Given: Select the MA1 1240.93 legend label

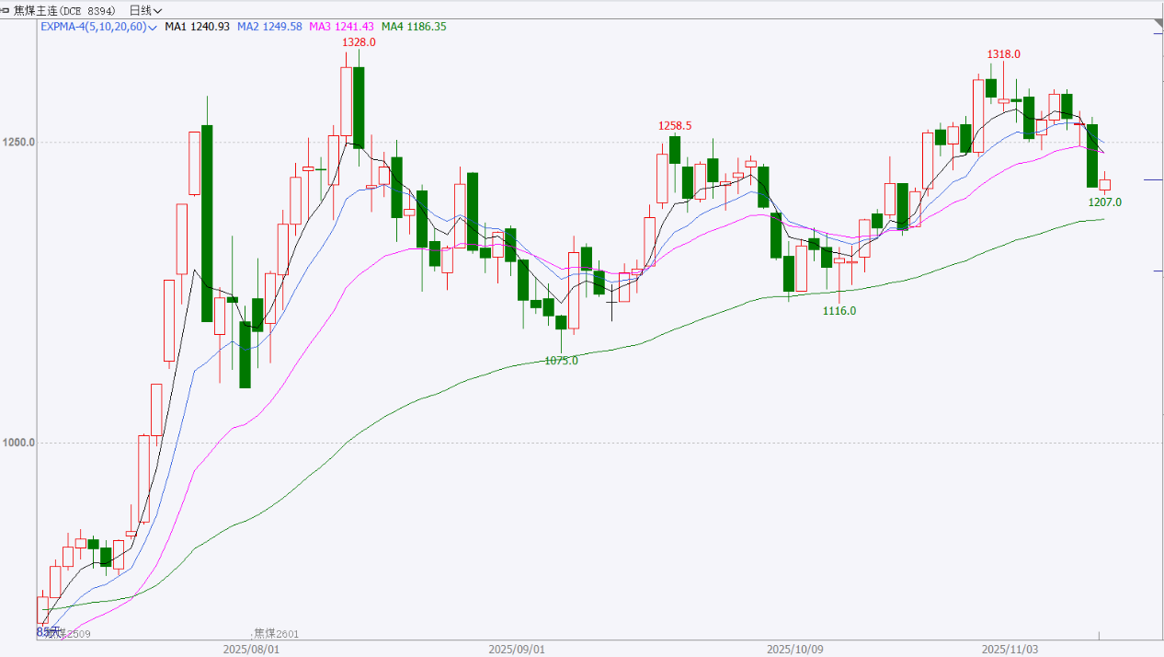Looking at the screenshot, I should pyautogui.click(x=197, y=27).
